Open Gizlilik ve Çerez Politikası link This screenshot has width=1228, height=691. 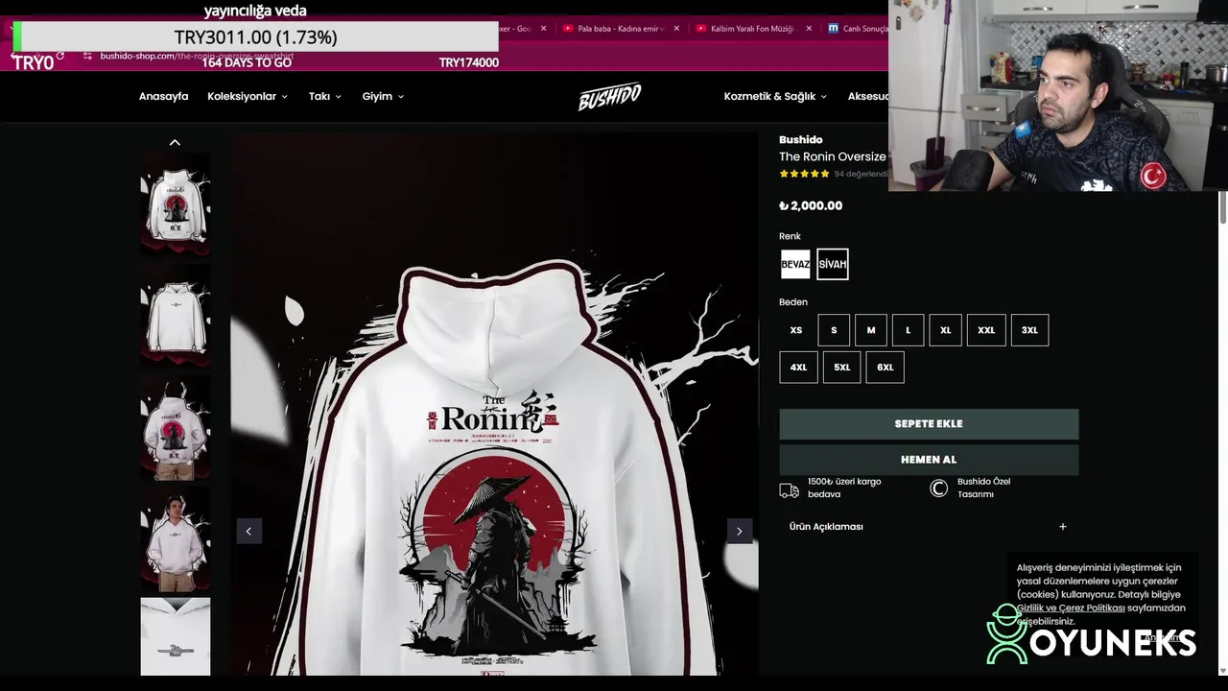pyautogui.click(x=1071, y=608)
